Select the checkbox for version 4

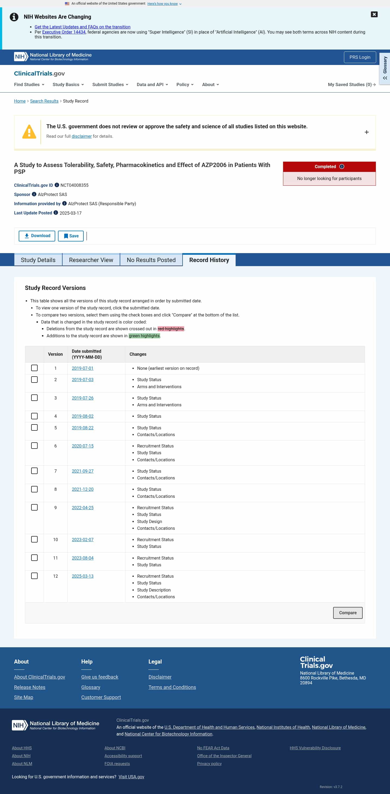pyautogui.click(x=34, y=416)
